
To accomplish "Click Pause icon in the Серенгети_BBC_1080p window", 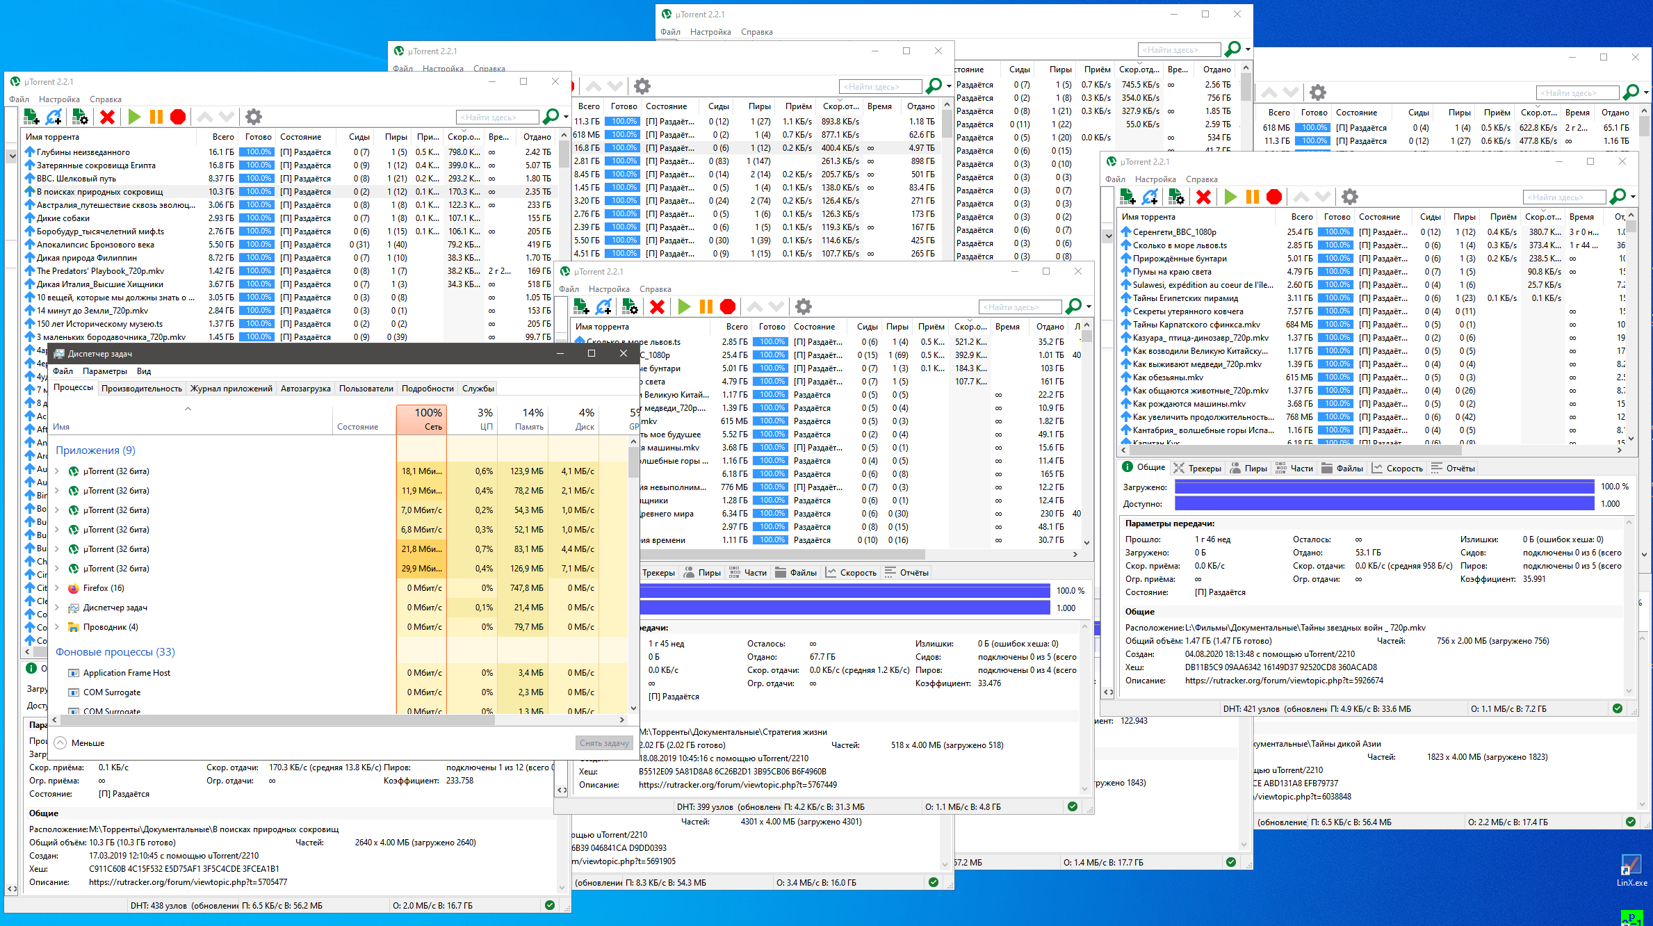I will [1253, 197].
